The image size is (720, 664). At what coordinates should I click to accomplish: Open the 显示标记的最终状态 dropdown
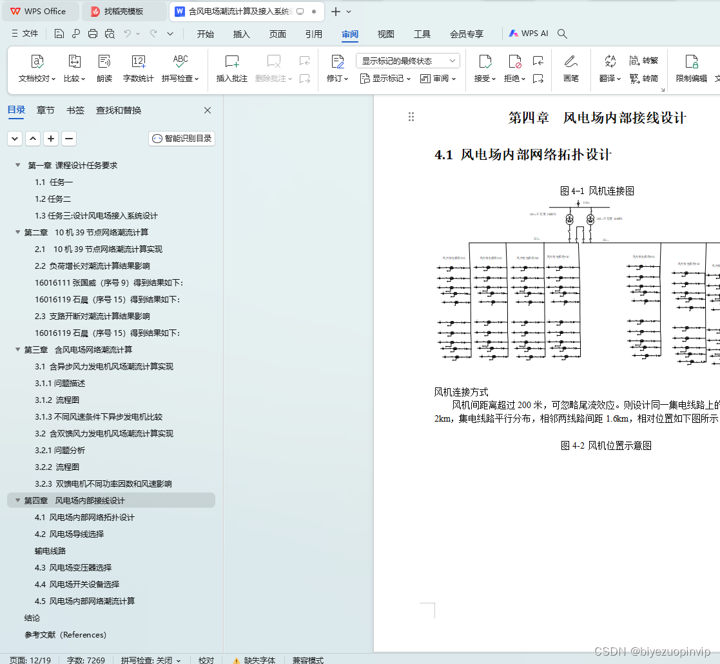[x=408, y=61]
